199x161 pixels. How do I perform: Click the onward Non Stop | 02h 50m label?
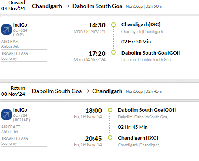click(x=144, y=6)
